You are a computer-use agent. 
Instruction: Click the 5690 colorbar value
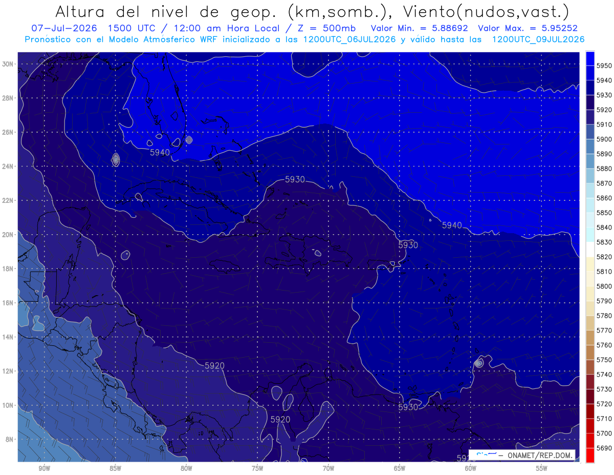[x=604, y=448]
